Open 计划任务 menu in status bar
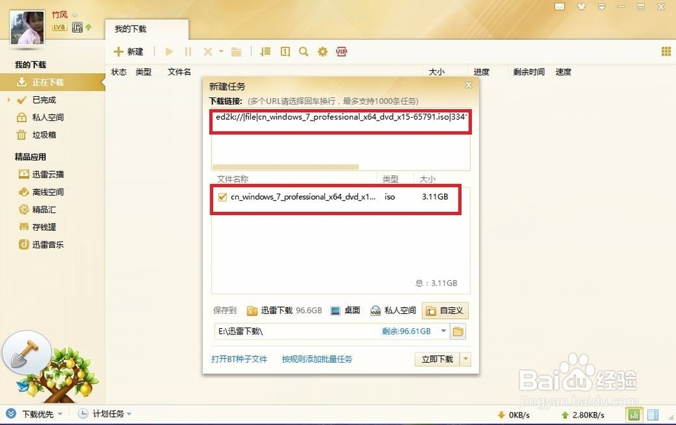Viewport: 676px width, 425px height. tap(104, 414)
